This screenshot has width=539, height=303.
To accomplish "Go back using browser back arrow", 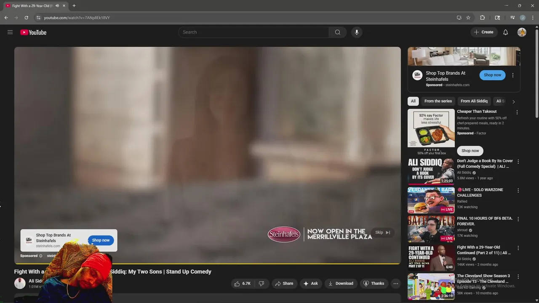I will tap(6, 18).
